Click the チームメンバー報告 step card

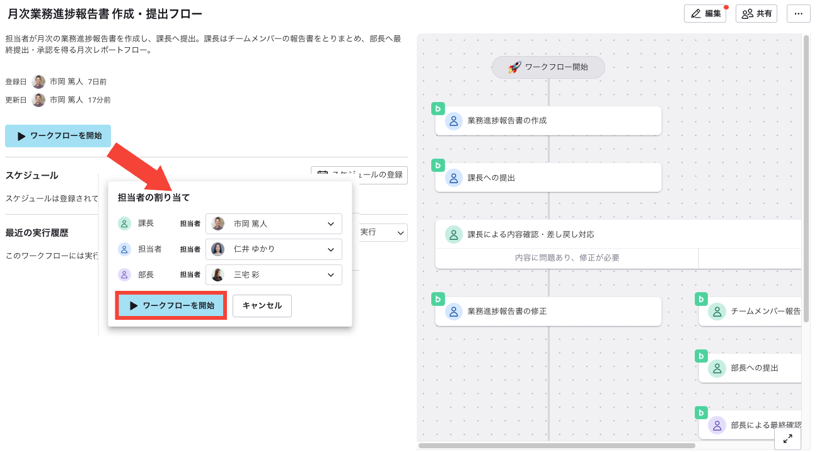pos(750,312)
